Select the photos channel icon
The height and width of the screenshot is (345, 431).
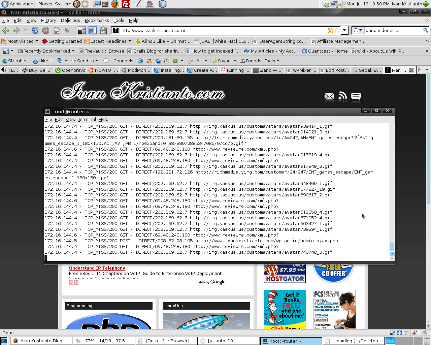pyautogui.click(x=158, y=61)
